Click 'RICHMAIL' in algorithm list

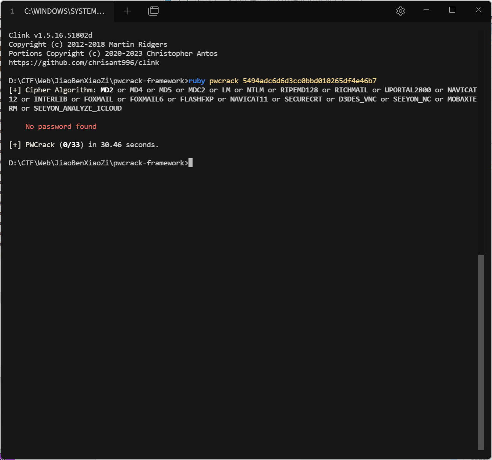click(351, 90)
